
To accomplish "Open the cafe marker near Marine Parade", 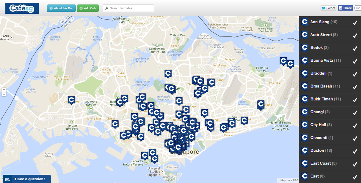I will click(x=224, y=128).
